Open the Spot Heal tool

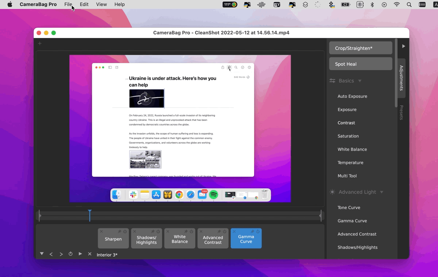[x=361, y=64]
